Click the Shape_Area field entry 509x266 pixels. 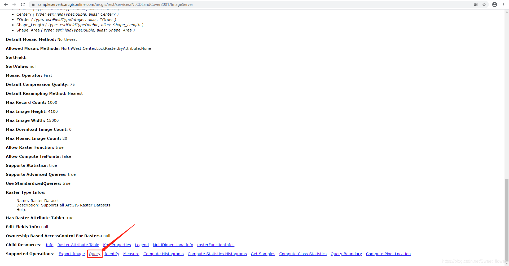click(76, 30)
